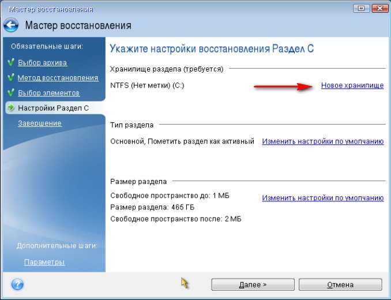Click green checkmark beside Метод восстановления
Screen dimensions: 391x300
[x=11, y=77]
